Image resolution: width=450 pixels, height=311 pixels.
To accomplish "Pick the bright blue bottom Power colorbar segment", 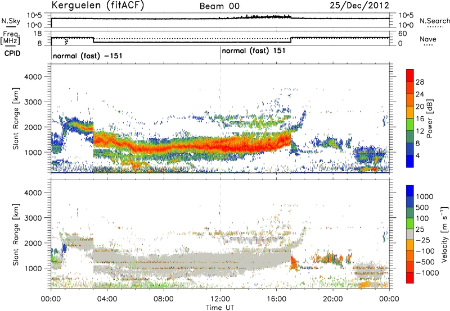I will point(410,161).
